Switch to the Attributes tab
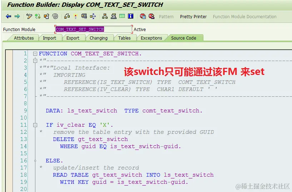The image size is (292, 192). (x=24, y=38)
